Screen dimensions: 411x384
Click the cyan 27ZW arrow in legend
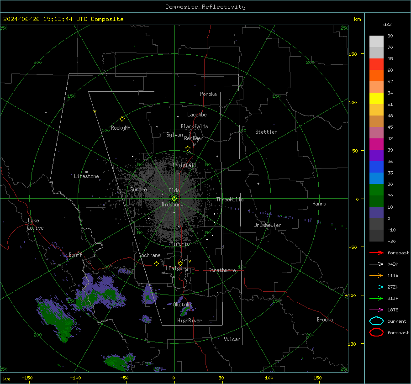click(376, 287)
